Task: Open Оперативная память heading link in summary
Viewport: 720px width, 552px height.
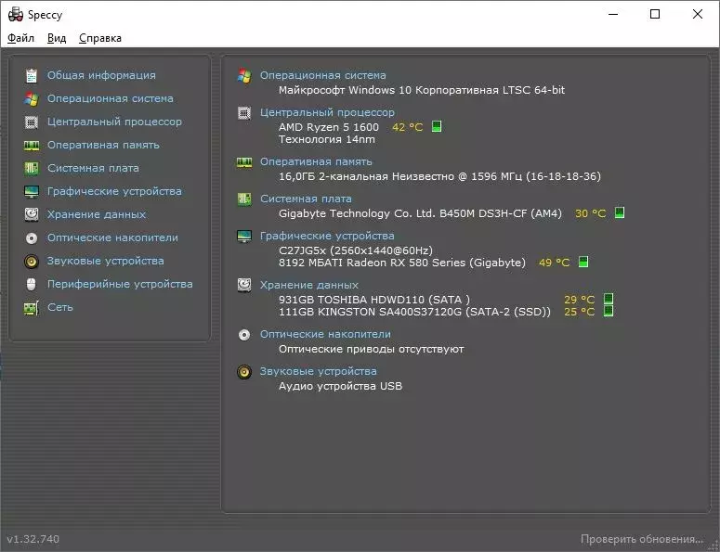Action: pos(316,161)
